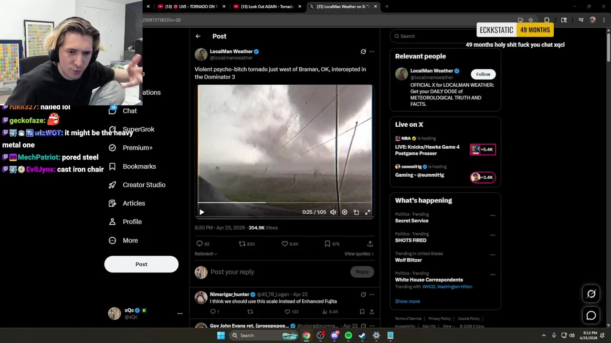Image resolution: width=611 pixels, height=343 pixels.
Task: Open more options for White House Correspondents trend
Action: tap(493, 274)
